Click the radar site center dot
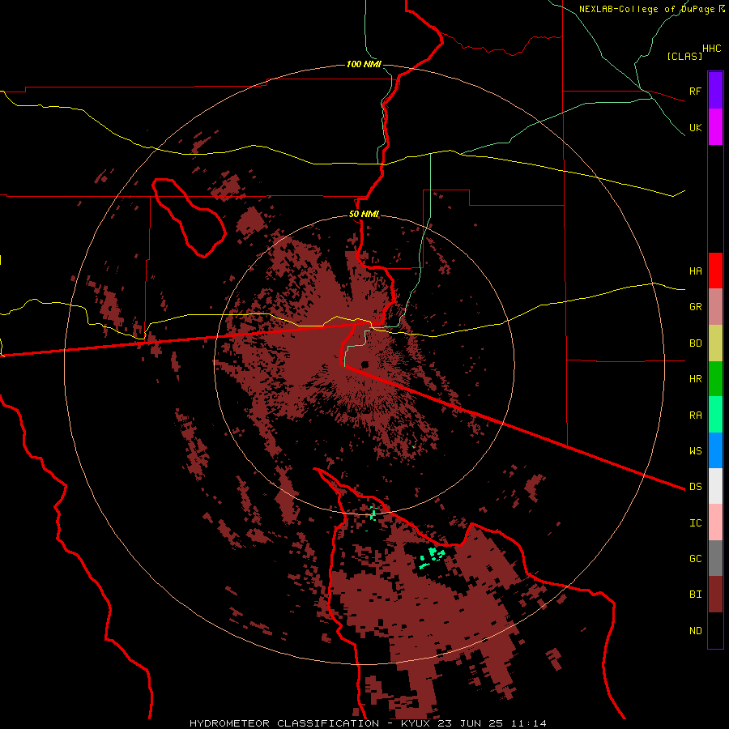This screenshot has width=729, height=729. pyautogui.click(x=365, y=364)
